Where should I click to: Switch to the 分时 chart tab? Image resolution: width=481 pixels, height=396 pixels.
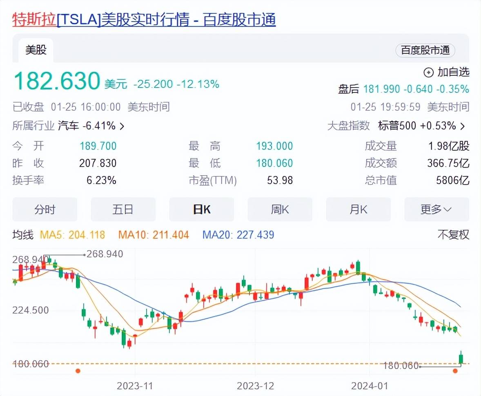click(45, 210)
